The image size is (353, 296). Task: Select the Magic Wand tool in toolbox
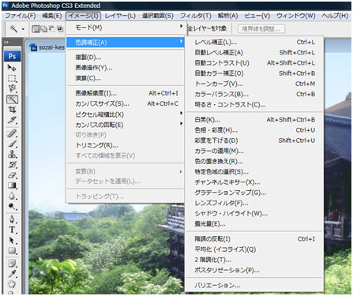[x=12, y=99]
